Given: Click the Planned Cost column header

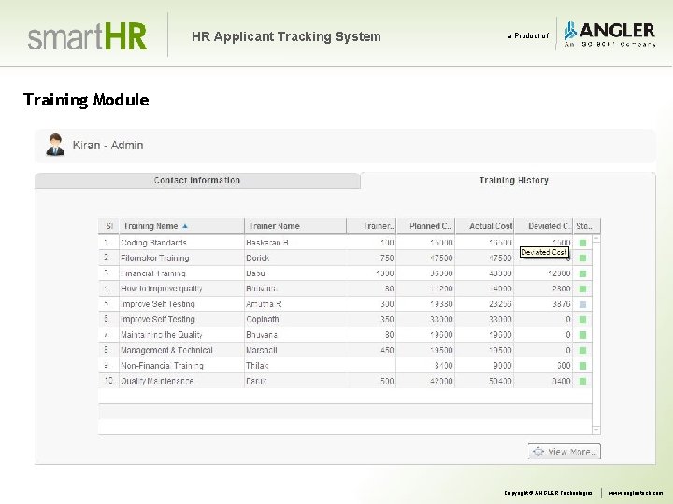Looking at the screenshot, I should pyautogui.click(x=426, y=226).
